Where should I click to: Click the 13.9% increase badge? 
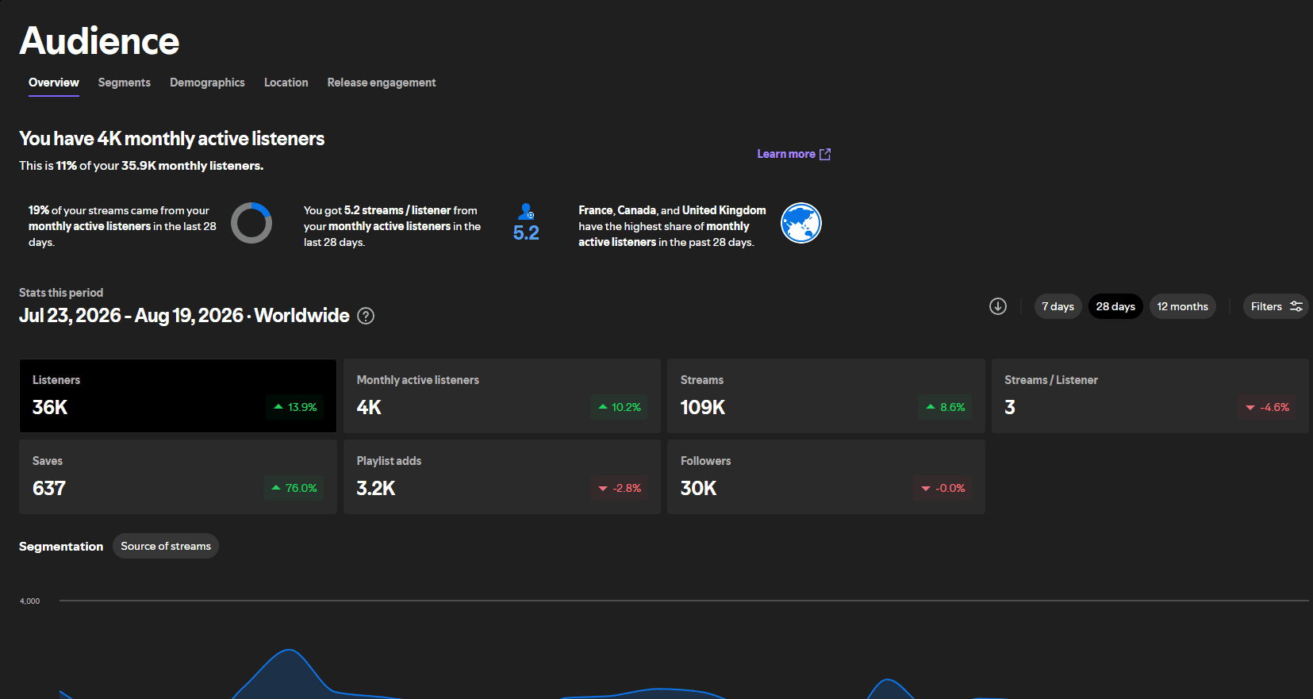[x=294, y=407]
